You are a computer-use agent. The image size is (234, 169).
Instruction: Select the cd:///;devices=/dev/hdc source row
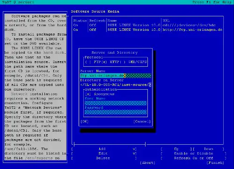point(148,25)
